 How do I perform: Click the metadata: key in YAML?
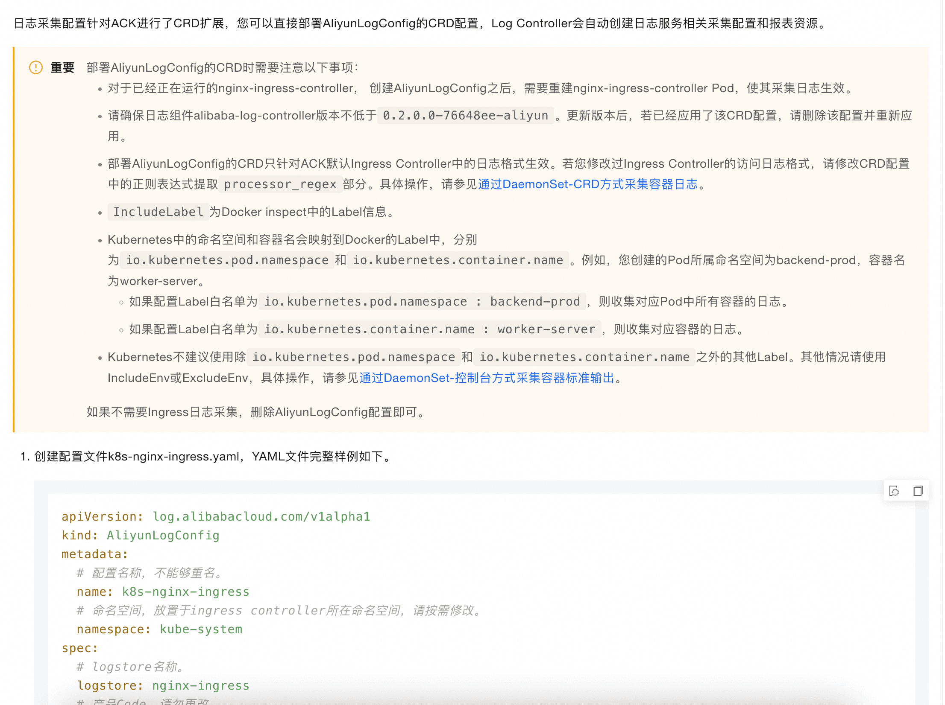[x=94, y=554]
